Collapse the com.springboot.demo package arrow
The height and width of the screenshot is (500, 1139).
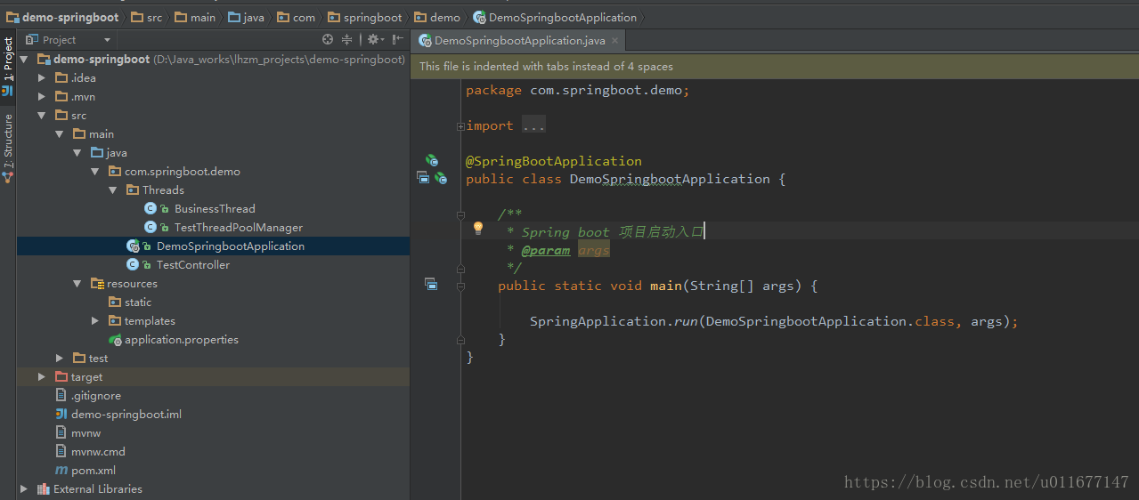click(95, 172)
